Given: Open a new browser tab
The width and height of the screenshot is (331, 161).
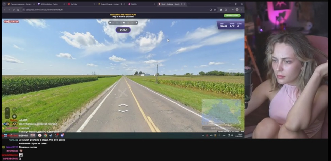Looking at the screenshot, I should coord(189,4).
